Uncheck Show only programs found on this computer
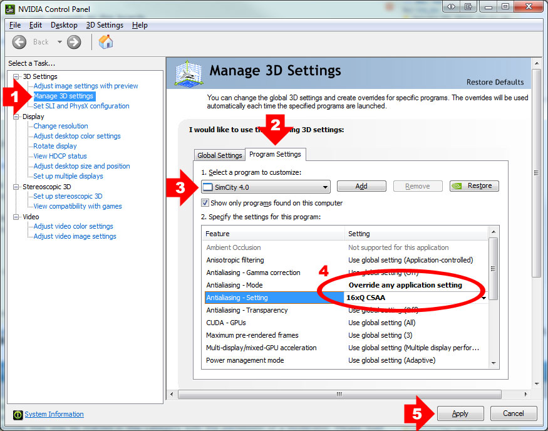The image size is (548, 431). pyautogui.click(x=205, y=203)
